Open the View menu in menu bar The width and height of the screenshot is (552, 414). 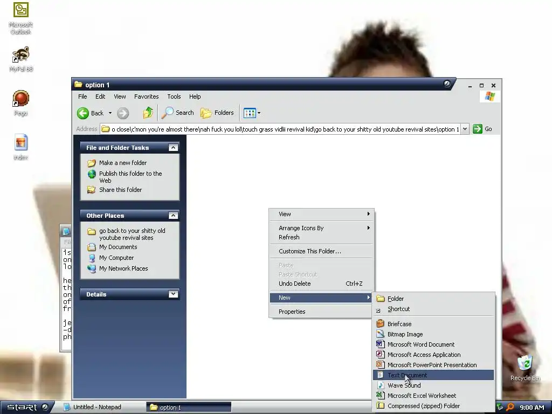[x=120, y=96]
